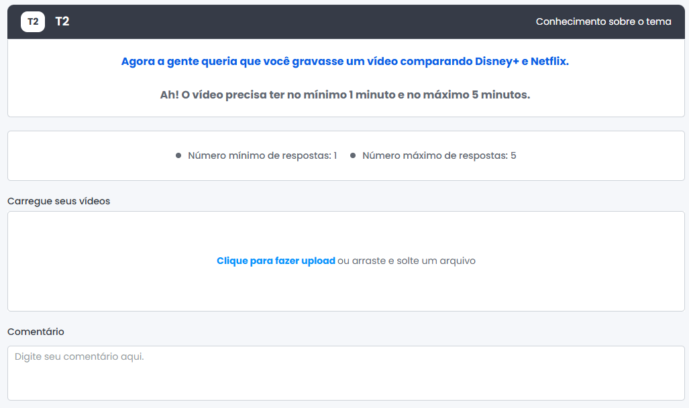
Task: Click 'ou arraste e solte um arquivo' text
Action: [x=407, y=261]
